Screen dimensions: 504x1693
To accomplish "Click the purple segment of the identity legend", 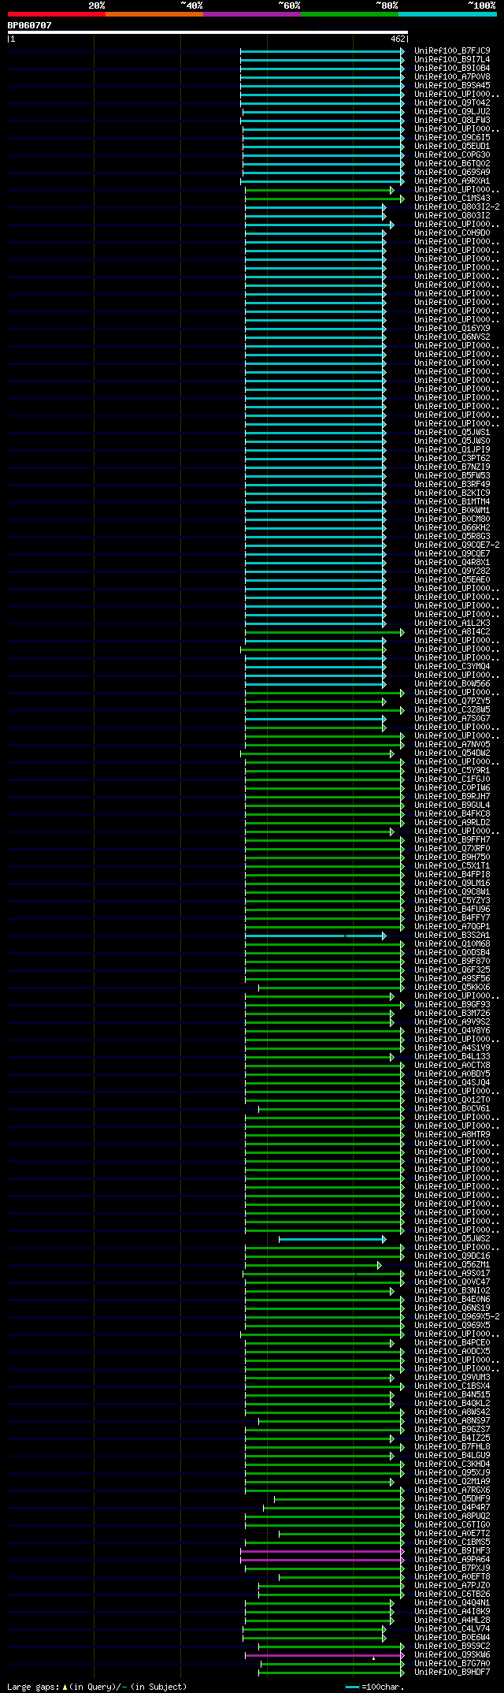I will 251,14.
